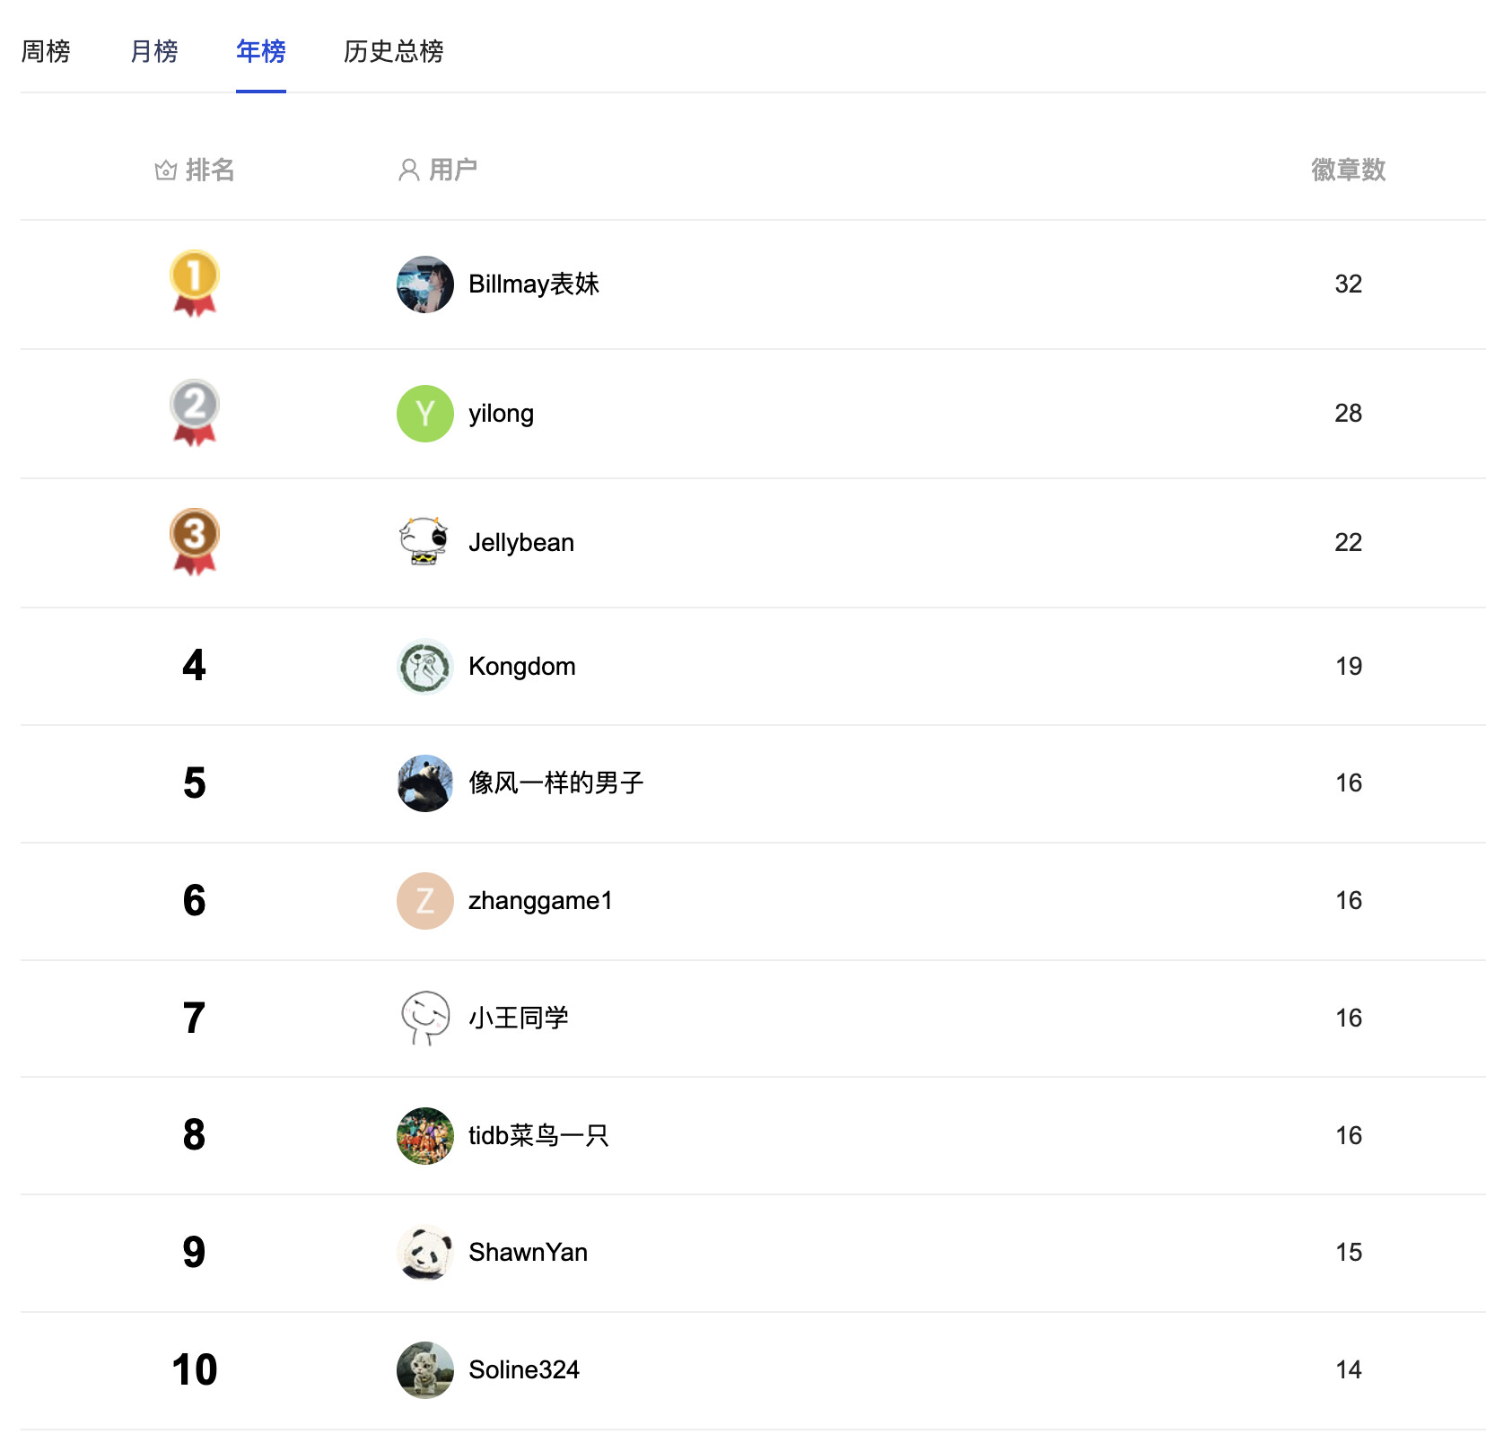Open Jellybean's cartoon avatar
The width and height of the screenshot is (1486, 1434).
point(425,541)
